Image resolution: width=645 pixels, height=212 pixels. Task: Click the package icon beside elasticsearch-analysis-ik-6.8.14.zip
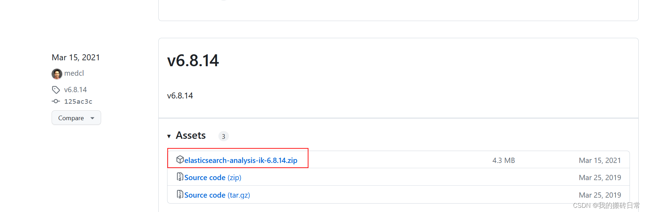coord(180,159)
